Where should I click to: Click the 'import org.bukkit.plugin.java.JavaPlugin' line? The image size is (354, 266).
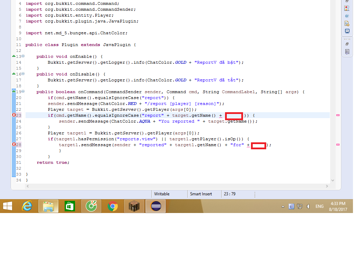[x=82, y=21]
